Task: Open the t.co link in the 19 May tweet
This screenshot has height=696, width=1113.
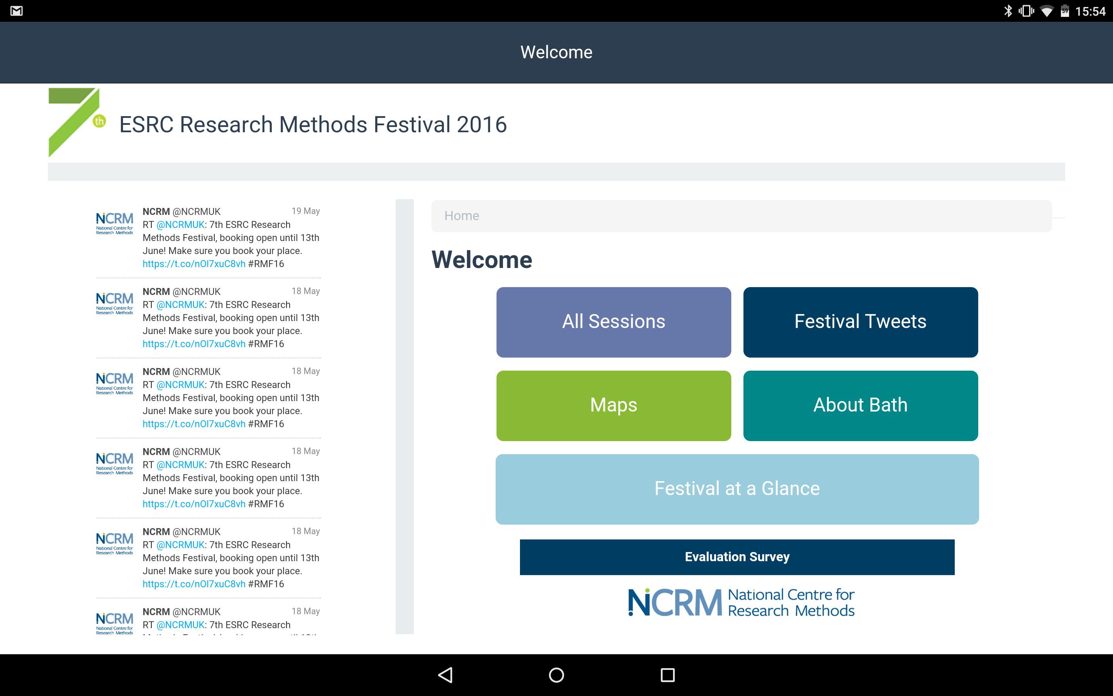Action: tap(193, 264)
